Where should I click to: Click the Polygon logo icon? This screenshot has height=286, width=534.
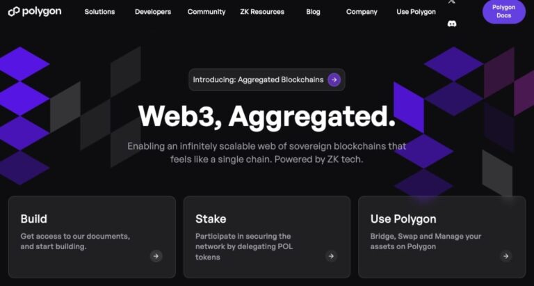click(13, 12)
